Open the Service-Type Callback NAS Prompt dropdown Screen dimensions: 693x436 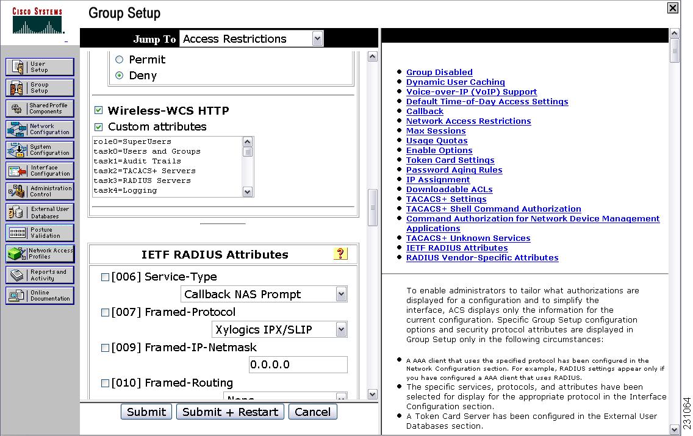click(264, 294)
